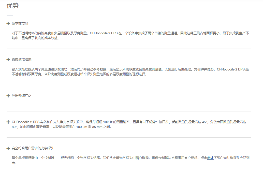Click the 100 μm 至 35 mm range text
The image size is (263, 172).
(90, 127)
